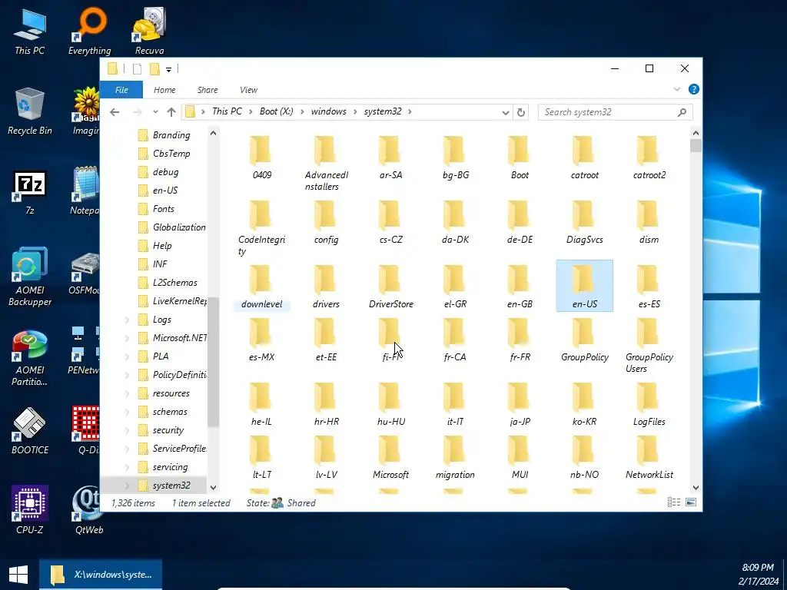The height and width of the screenshot is (590, 787).
Task: Expand the servicing tree node
Action: [x=127, y=467]
